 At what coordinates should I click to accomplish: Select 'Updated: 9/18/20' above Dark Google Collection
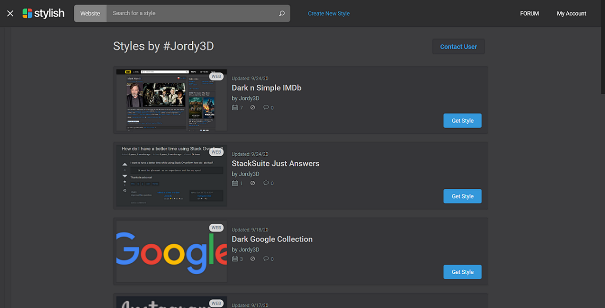250,230
